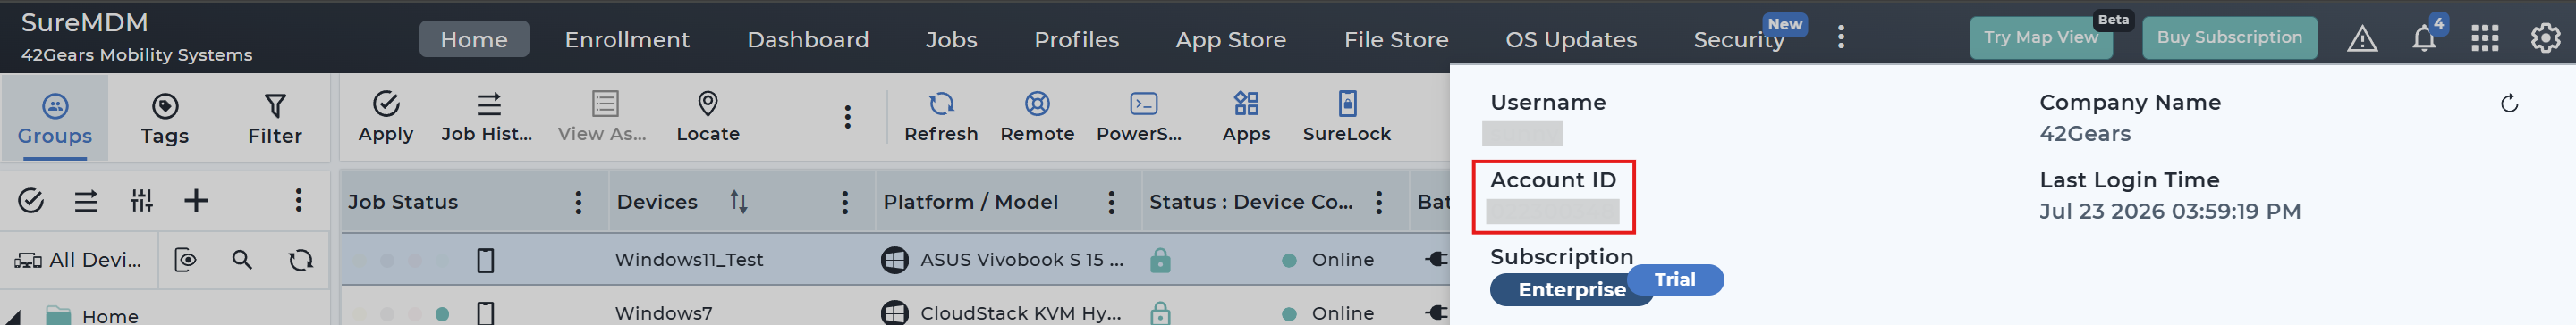The image size is (2576, 325).
Task: Add a new group
Action: point(196,200)
